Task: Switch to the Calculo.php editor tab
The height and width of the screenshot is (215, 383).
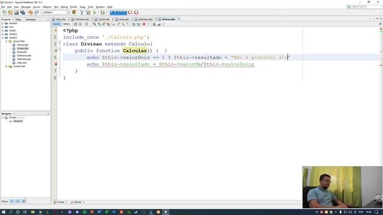Action: [104, 19]
